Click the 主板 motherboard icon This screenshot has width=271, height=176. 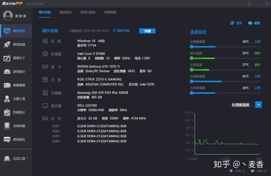click(x=45, y=80)
